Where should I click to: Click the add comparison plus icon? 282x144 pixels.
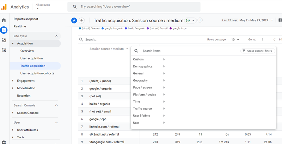pyautogui.click(x=82, y=20)
